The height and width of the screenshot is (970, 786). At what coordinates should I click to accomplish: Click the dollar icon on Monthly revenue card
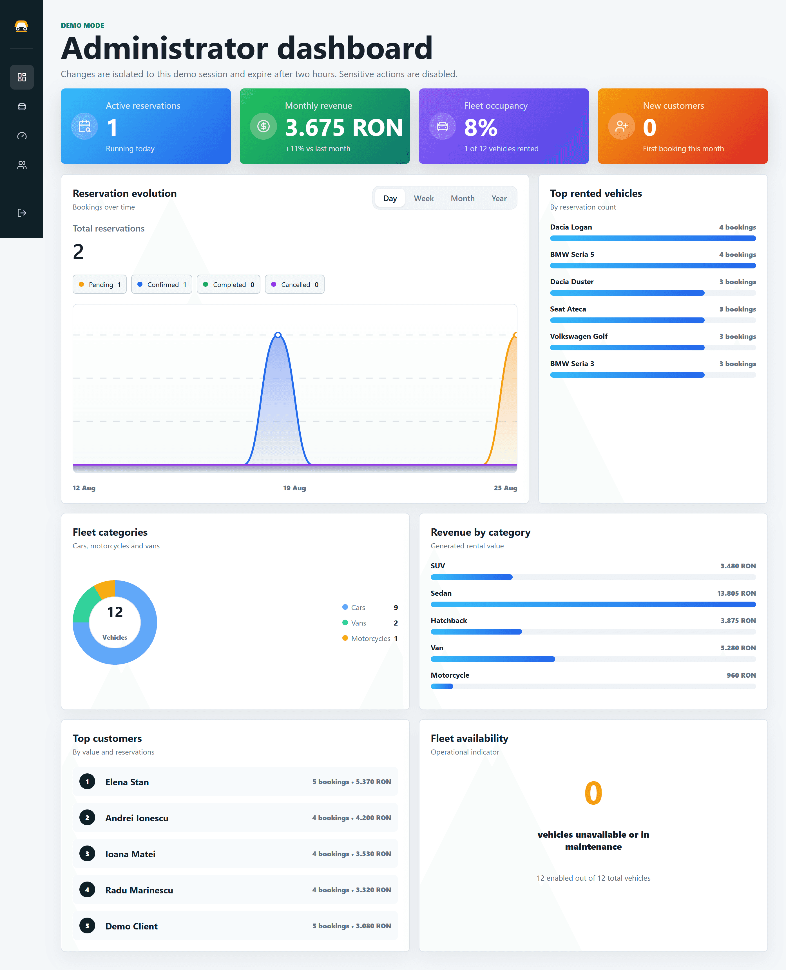(x=264, y=126)
